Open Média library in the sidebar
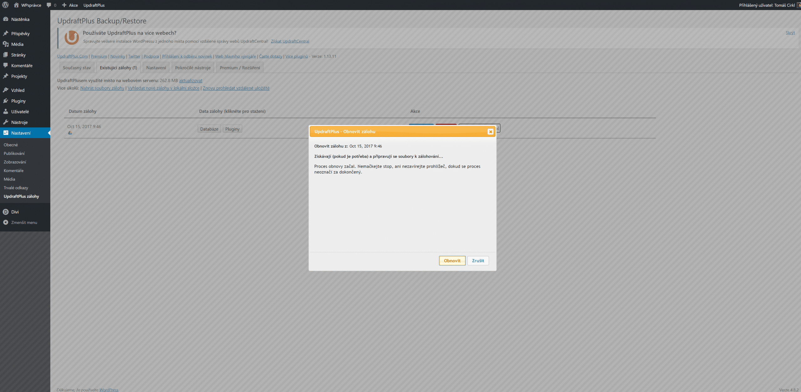801x392 pixels. [x=25, y=44]
